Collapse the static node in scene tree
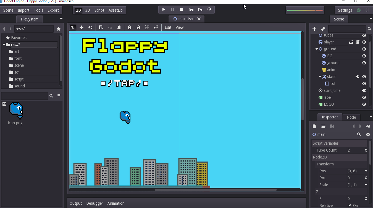The height and width of the screenshot is (208, 373). click(320, 77)
